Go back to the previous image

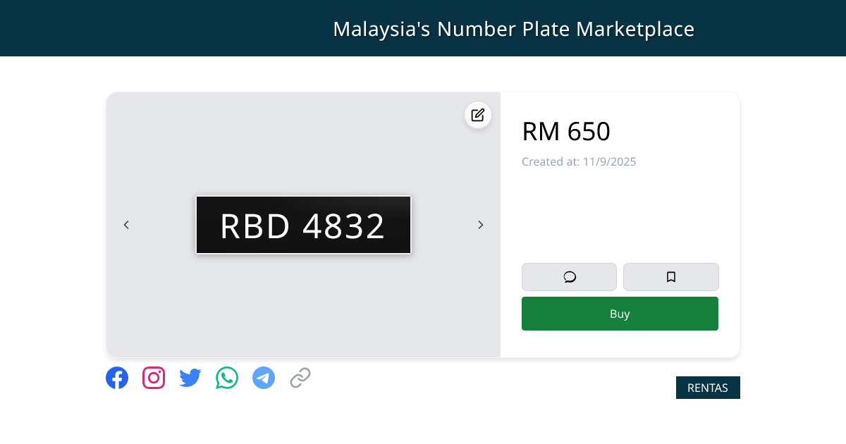[126, 224]
